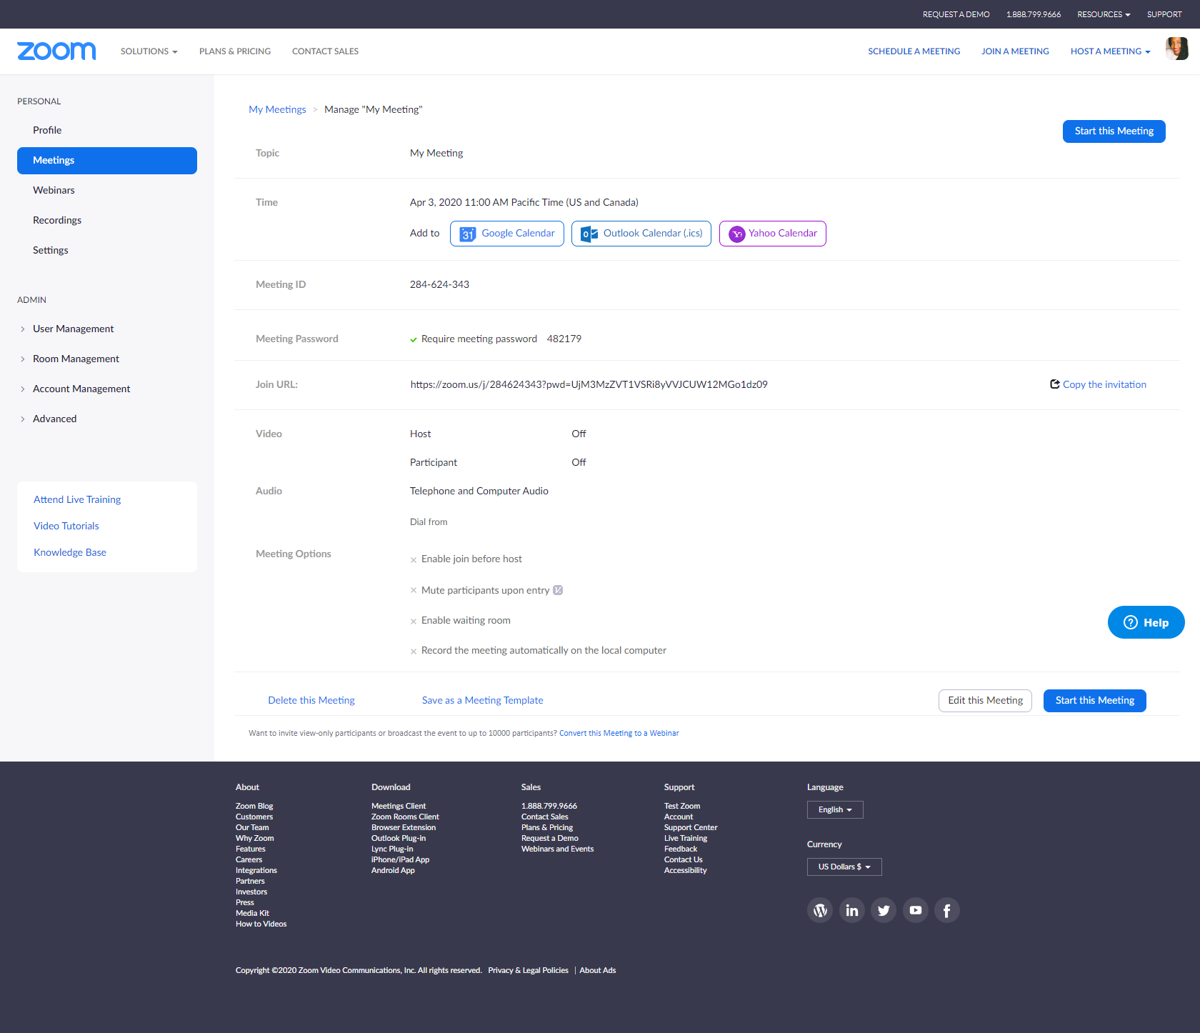Viewport: 1200px width, 1033px height.
Task: Click the Facebook icon in footer
Action: pyautogui.click(x=946, y=910)
